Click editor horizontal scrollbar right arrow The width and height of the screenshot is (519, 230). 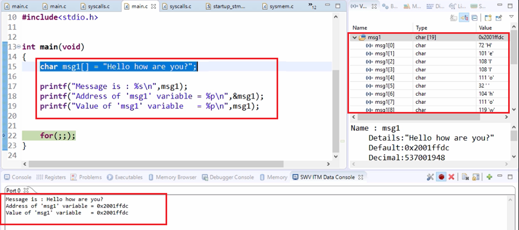click(328, 164)
